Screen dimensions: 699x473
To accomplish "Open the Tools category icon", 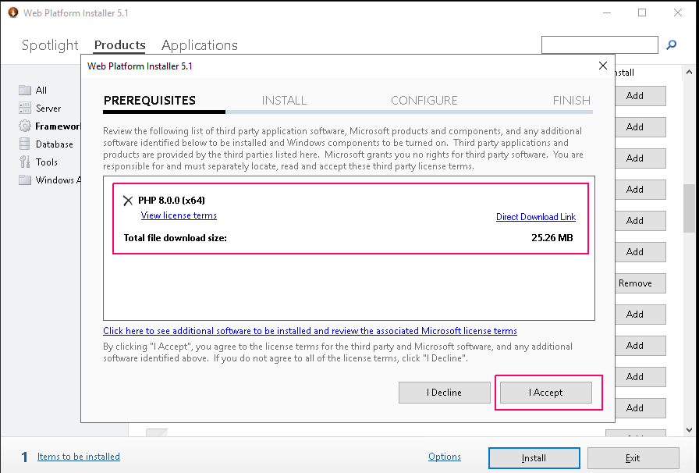I will click(25, 162).
